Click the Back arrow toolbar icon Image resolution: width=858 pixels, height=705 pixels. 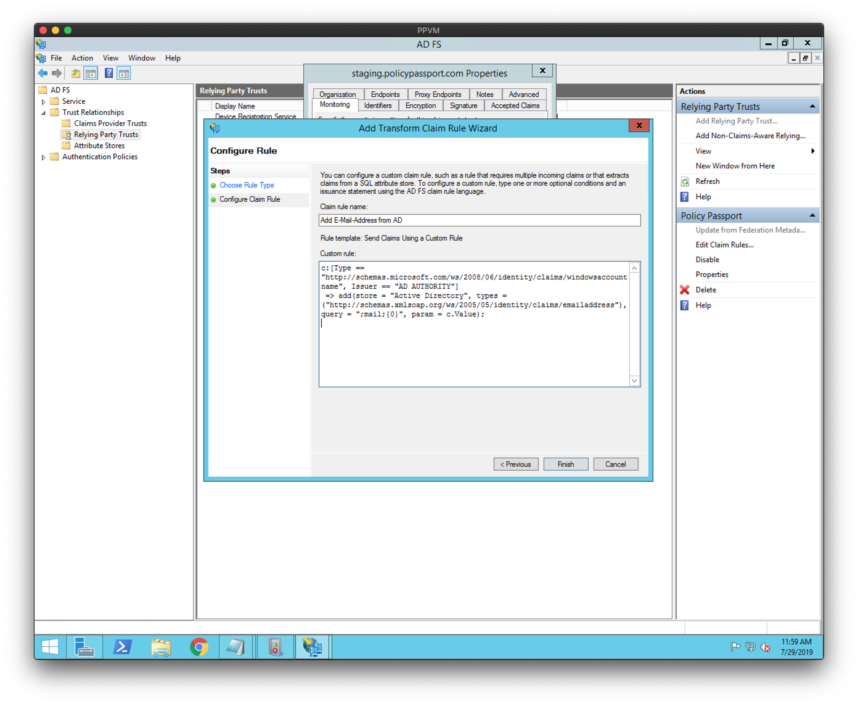(43, 73)
